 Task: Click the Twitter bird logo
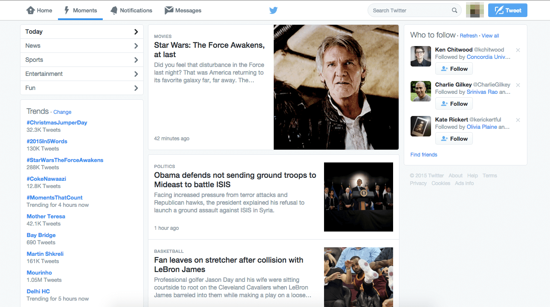coord(273,10)
